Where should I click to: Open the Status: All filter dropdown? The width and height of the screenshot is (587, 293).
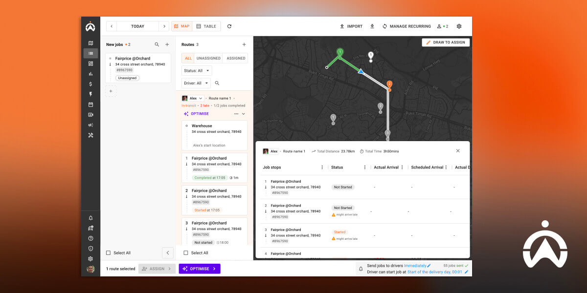[x=196, y=70]
